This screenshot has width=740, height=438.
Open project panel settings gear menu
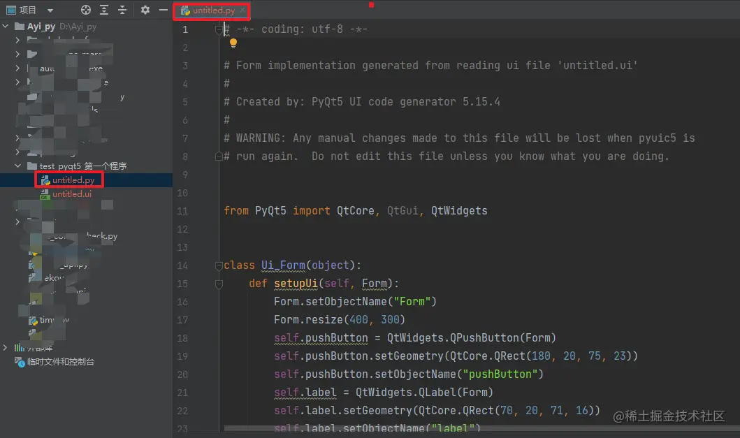pyautogui.click(x=145, y=10)
